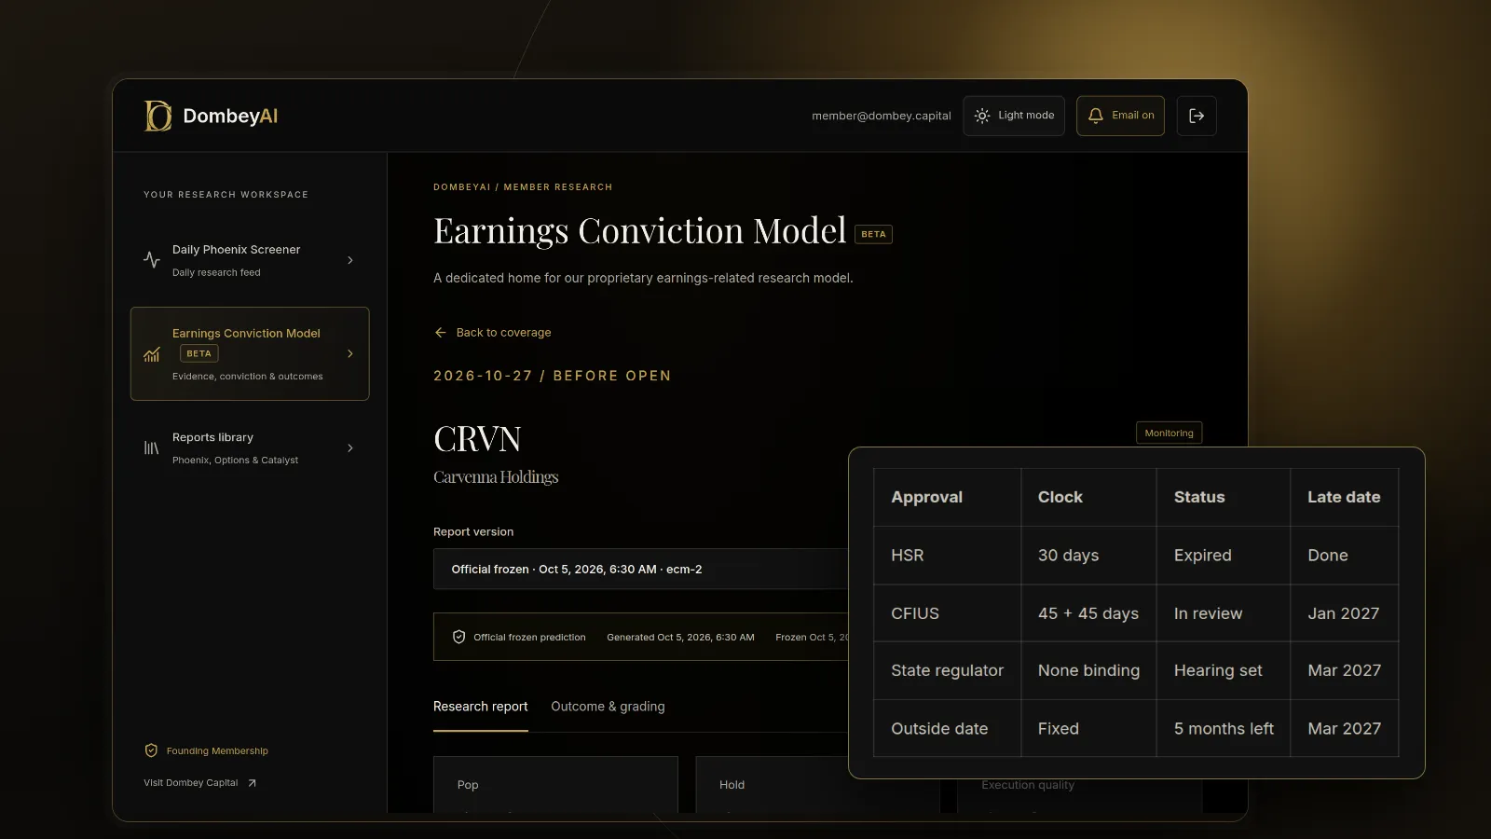Image resolution: width=1491 pixels, height=839 pixels.
Task: Click the sign out icon button
Action: 1197,116
